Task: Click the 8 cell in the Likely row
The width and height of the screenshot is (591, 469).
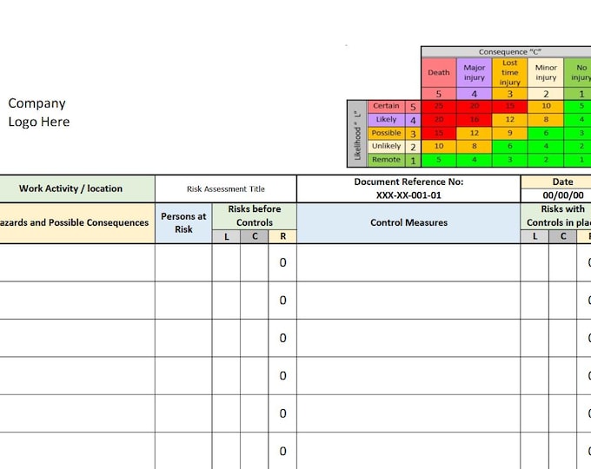Action: coord(546,120)
